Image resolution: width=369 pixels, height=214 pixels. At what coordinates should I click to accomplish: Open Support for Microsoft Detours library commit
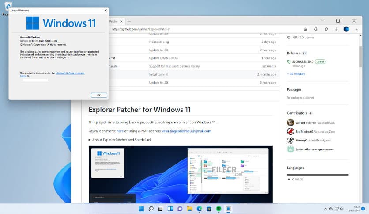pyautogui.click(x=174, y=66)
